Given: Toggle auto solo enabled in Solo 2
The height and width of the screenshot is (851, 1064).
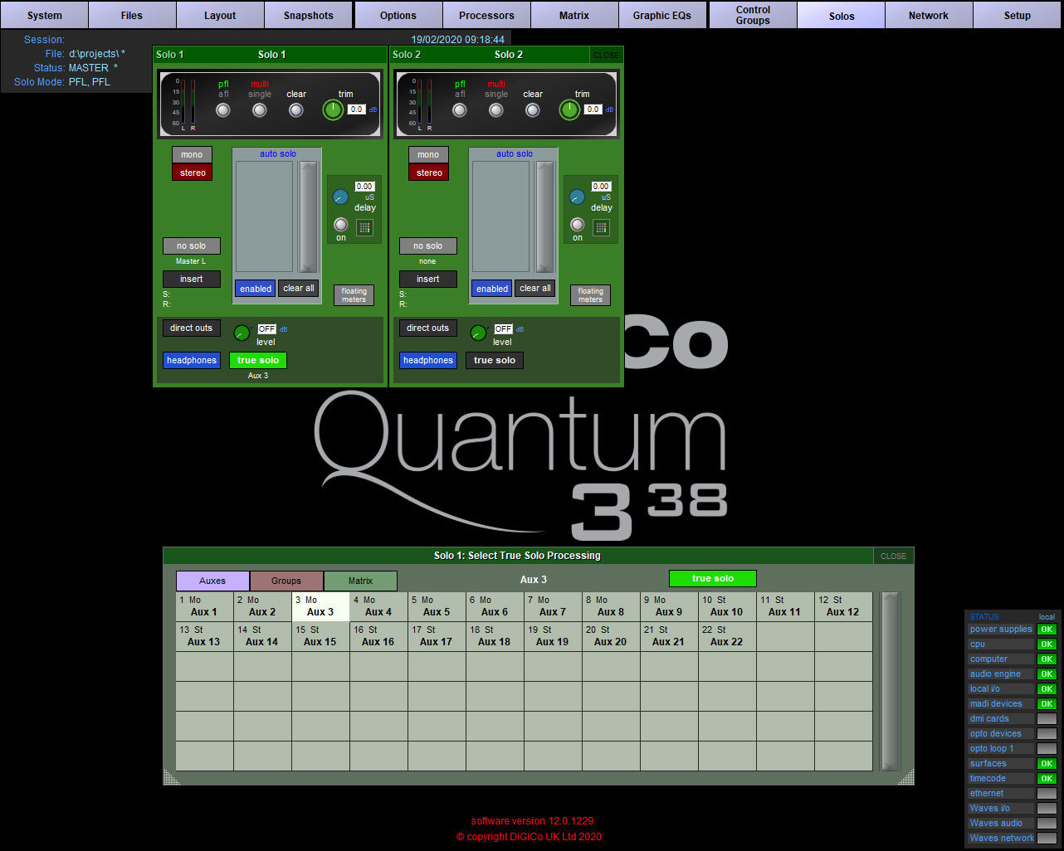Looking at the screenshot, I should click(x=492, y=289).
